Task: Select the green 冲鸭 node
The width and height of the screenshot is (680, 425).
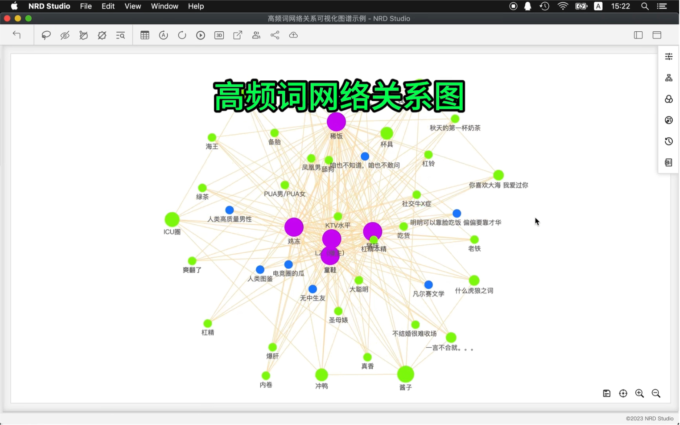Action: (x=322, y=375)
